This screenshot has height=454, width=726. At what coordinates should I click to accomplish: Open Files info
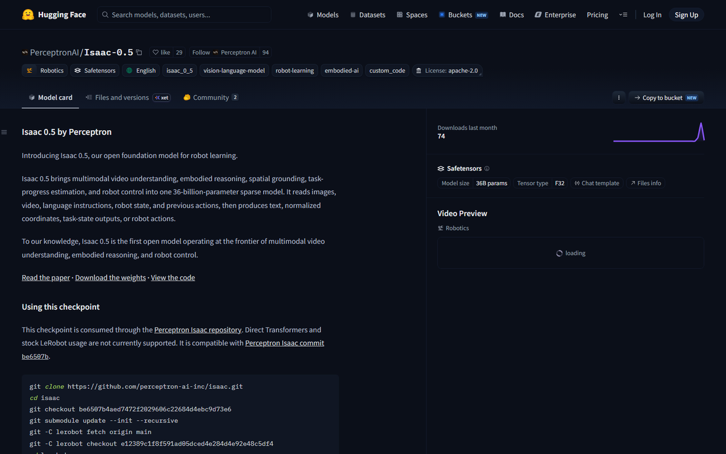(645, 183)
